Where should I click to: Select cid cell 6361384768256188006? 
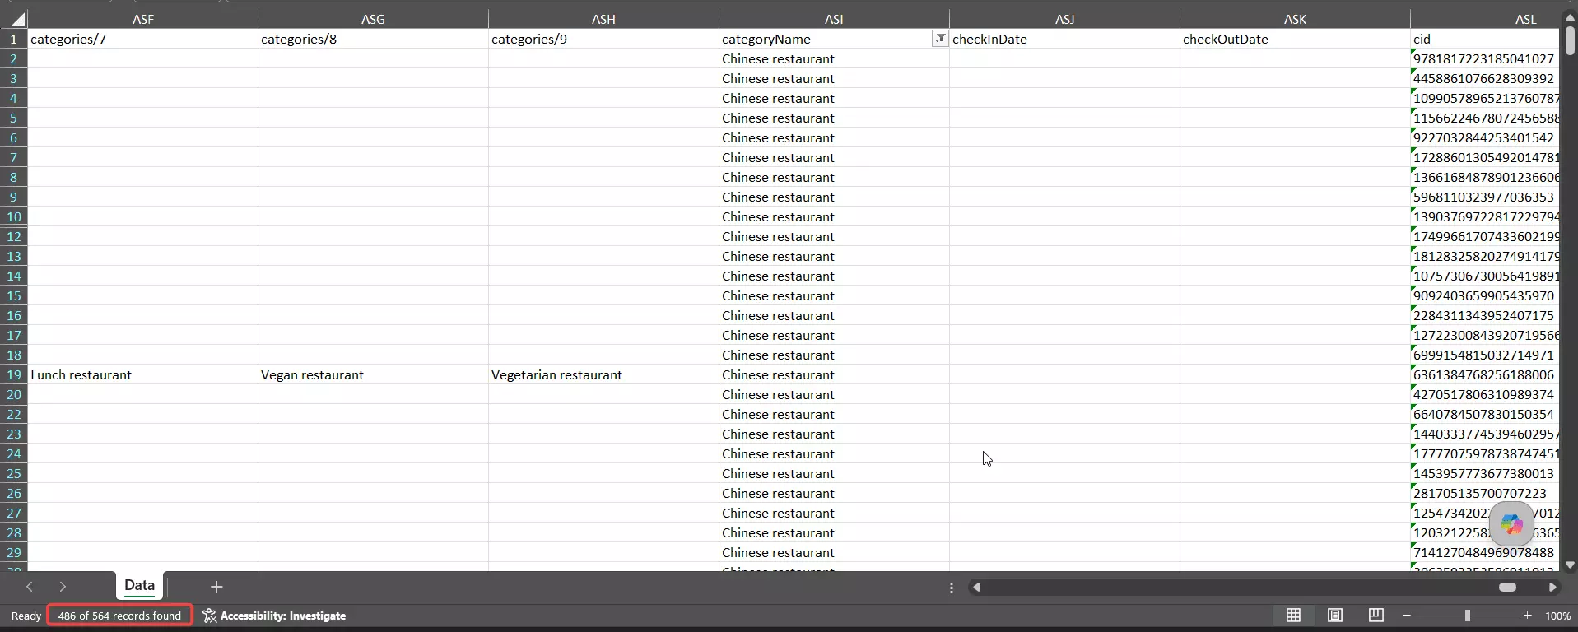click(x=1484, y=374)
